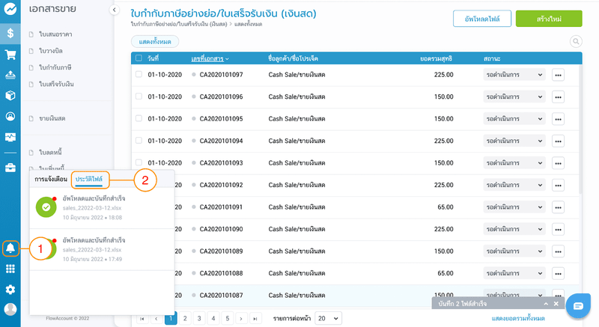Open the reports monitor chart icon

click(10, 137)
